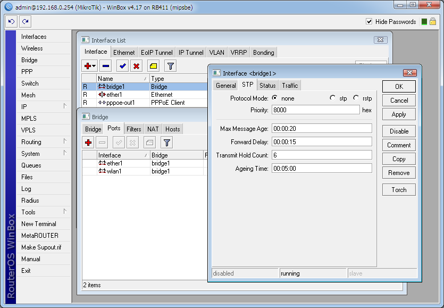The image size is (444, 308).
Task: Open the Filters tab in Bridge window
Action: point(133,129)
